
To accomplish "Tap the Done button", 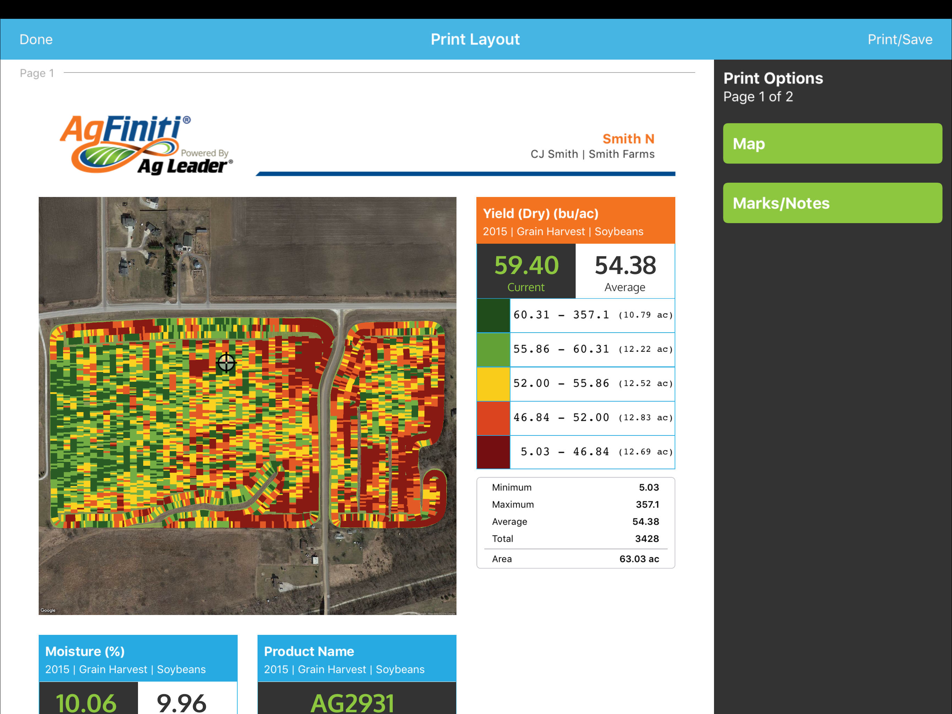I will pyautogui.click(x=36, y=39).
